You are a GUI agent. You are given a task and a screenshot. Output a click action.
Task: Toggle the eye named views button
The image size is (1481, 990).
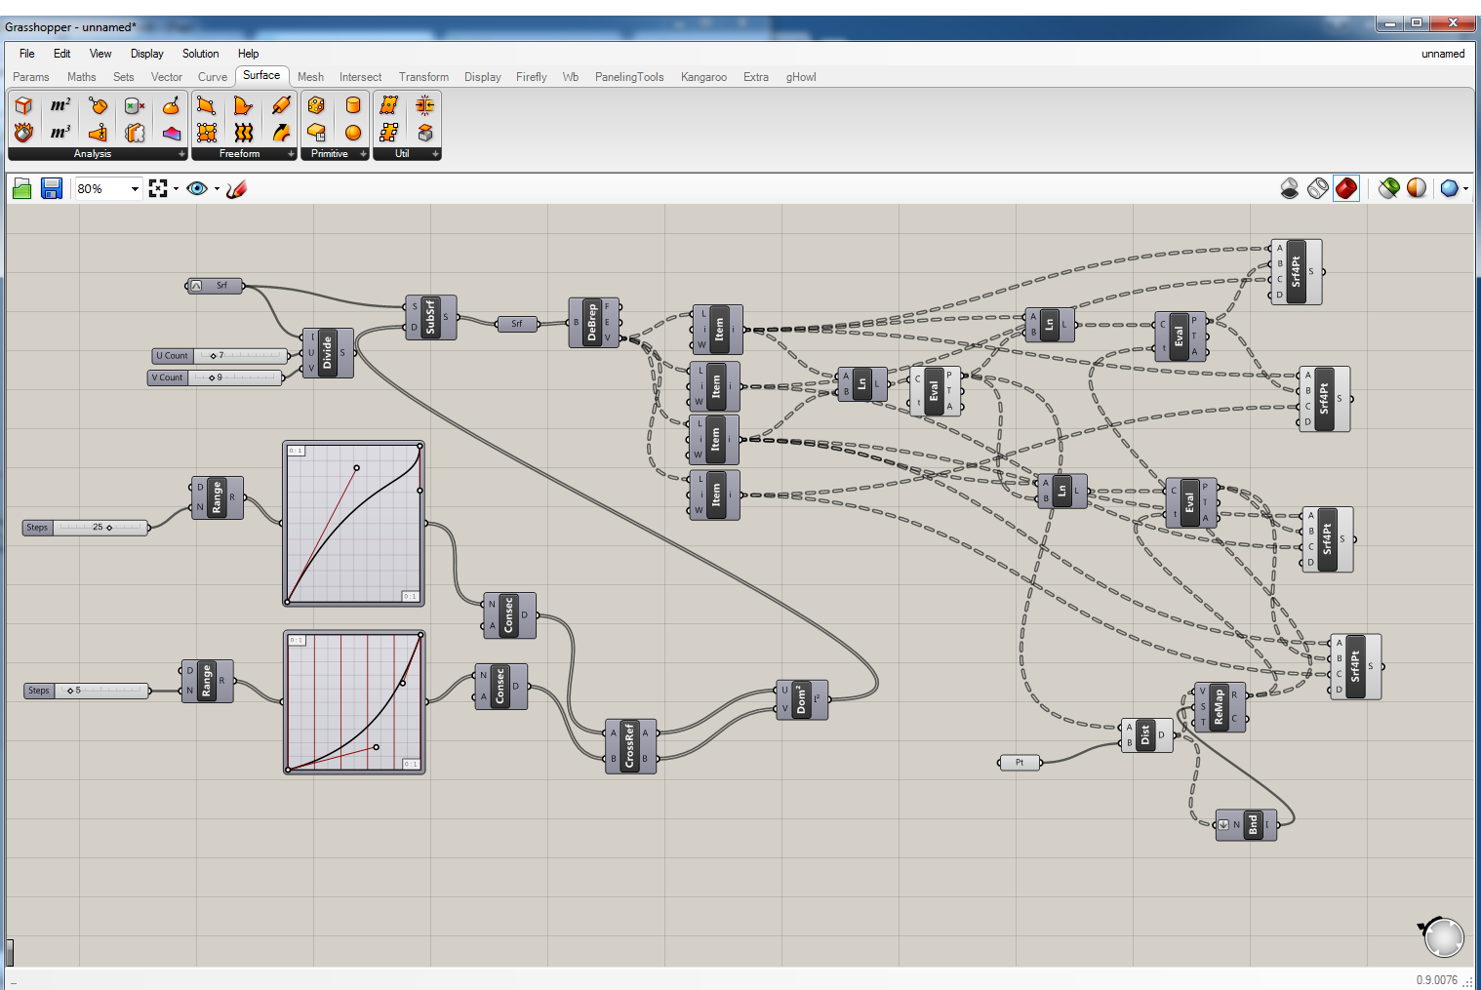pos(197,188)
